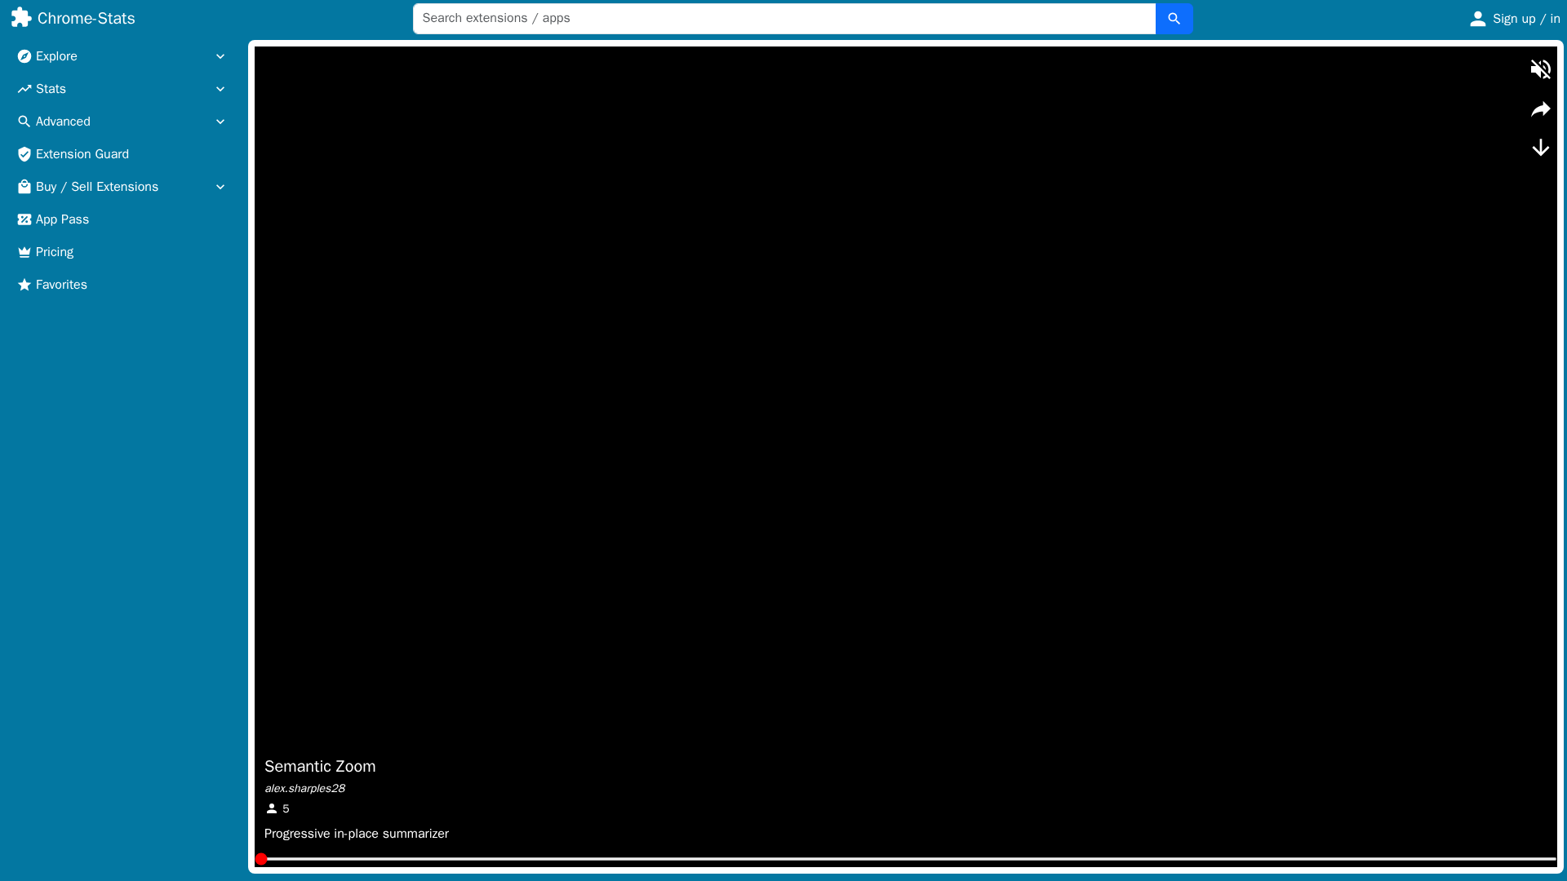The width and height of the screenshot is (1567, 881).
Task: Open the Pricing menu item
Action: [x=55, y=252]
